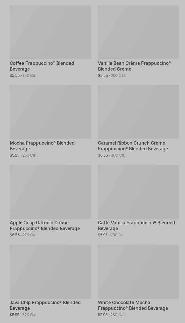185x323 pixels.
Task: Open Apple Crisp Oatmilk Crème Frappuccino link
Action: (45, 225)
